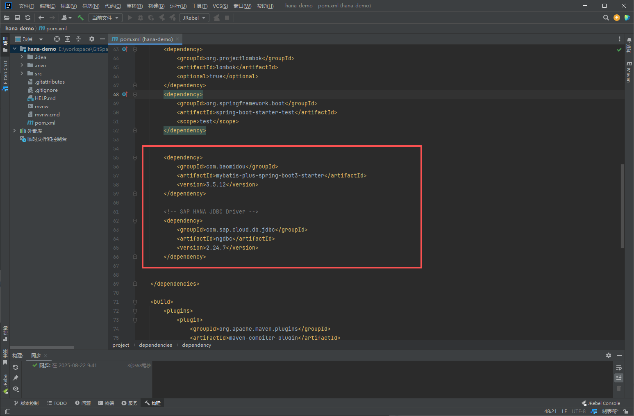Viewport: 634px width, 416px height.
Task: Click the green inspection checkmark in editor
Action: (x=619, y=50)
